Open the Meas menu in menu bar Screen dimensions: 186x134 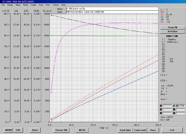click(x=18, y=5)
